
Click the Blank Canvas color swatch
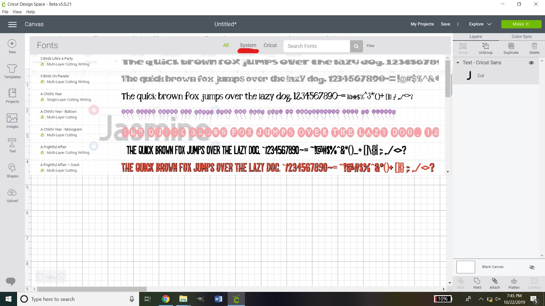coord(466,267)
